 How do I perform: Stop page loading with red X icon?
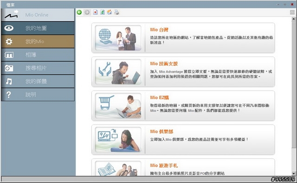(95, 13)
